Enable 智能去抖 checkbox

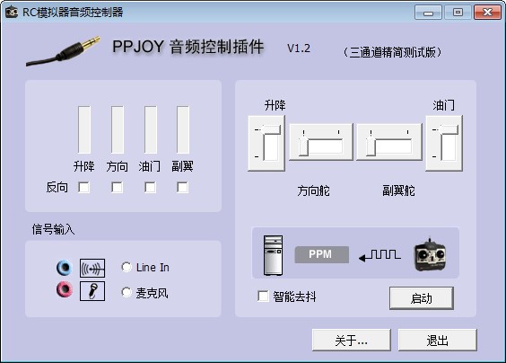pyautogui.click(x=263, y=296)
